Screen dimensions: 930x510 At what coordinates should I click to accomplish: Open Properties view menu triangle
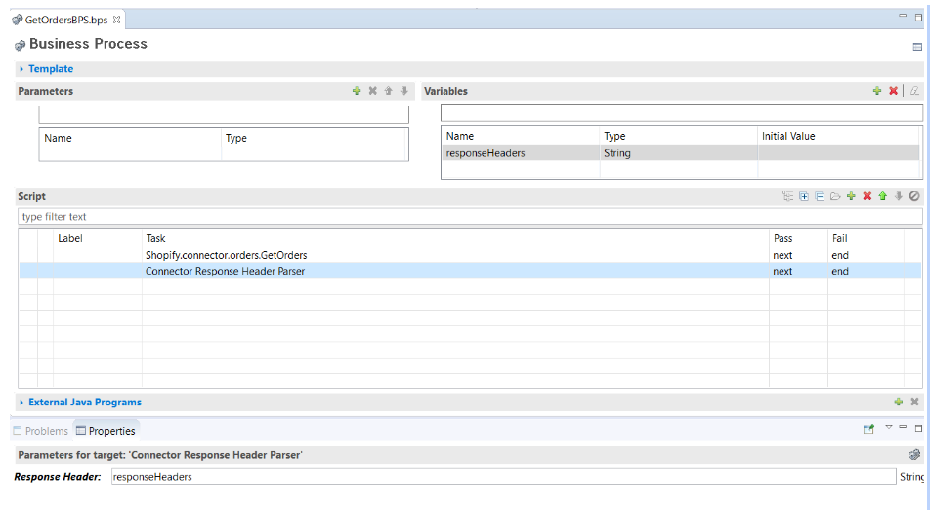tap(889, 427)
